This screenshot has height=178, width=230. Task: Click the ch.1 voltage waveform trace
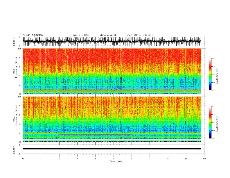point(112,41)
